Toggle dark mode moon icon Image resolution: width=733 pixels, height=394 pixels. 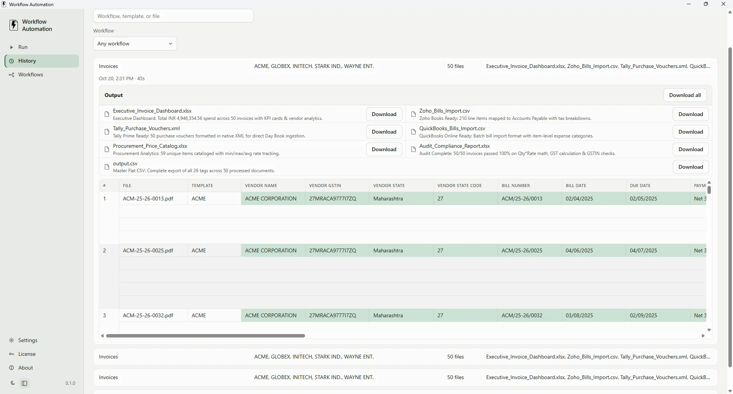click(x=13, y=383)
